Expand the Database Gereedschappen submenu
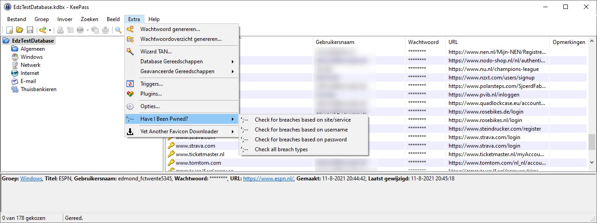The height and width of the screenshot is (223, 597). 182,61
